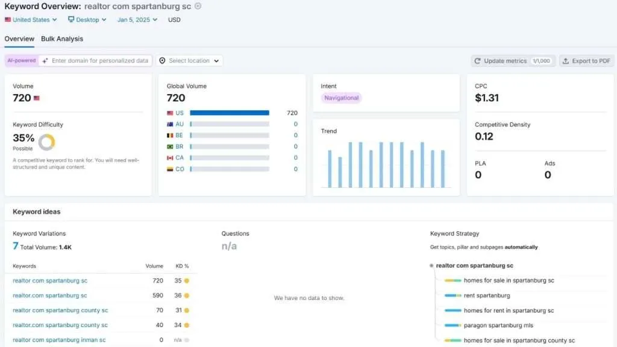Click the US flag beside Volume 720
Image resolution: width=617 pixels, height=347 pixels.
coord(37,98)
